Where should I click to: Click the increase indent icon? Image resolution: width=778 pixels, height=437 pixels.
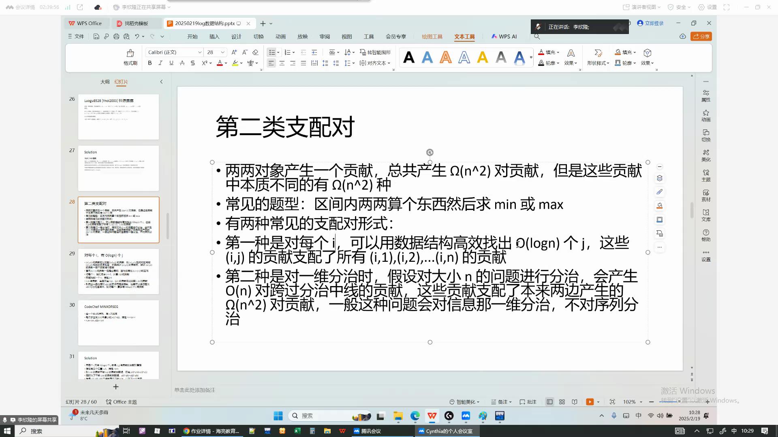tap(314, 52)
